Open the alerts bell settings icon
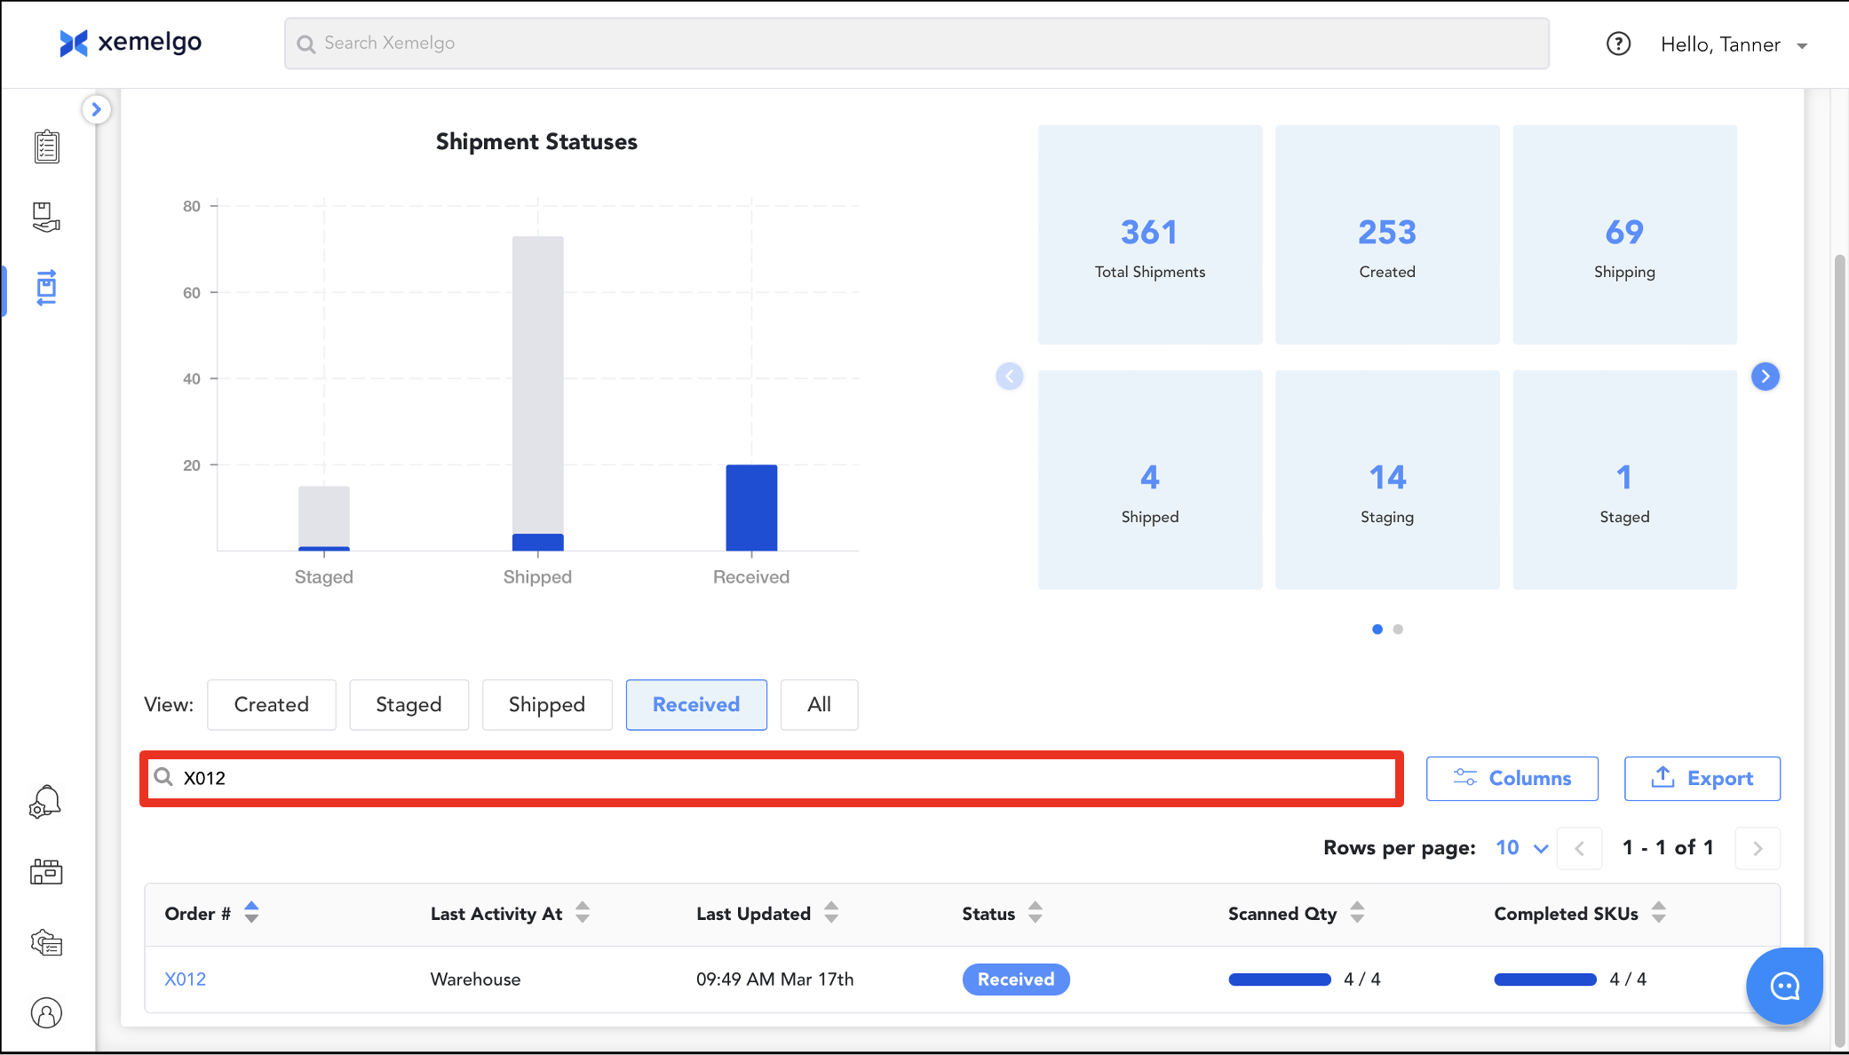1849x1055 pixels. point(45,802)
